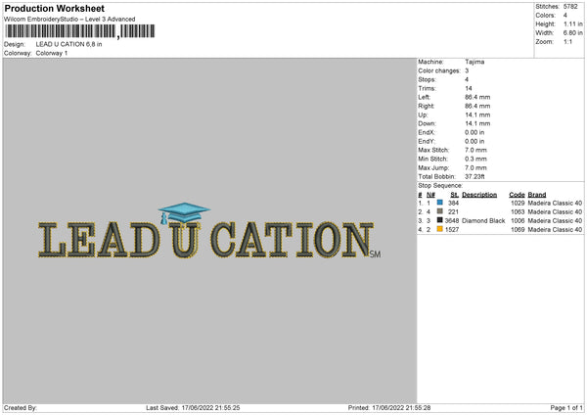This screenshot has width=587, height=415.
Task: Click the LEAD U CATION embroidered lettering
Action: [206, 240]
